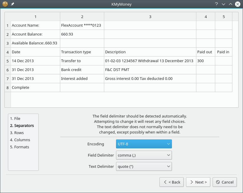
Task: Select the Account Balance cell showing 660.93
Action: (82, 34)
